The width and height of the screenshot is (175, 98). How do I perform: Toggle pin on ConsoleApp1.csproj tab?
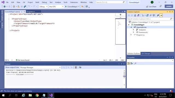tap(22, 12)
